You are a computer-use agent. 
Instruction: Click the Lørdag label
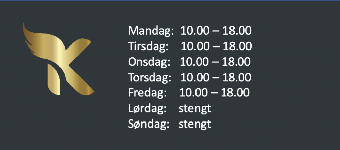click(147, 109)
